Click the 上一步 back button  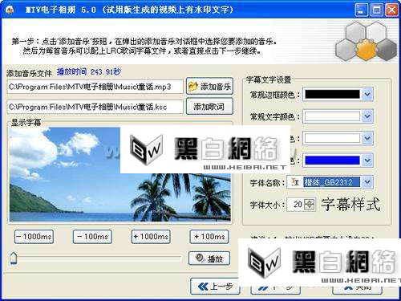click(x=215, y=287)
